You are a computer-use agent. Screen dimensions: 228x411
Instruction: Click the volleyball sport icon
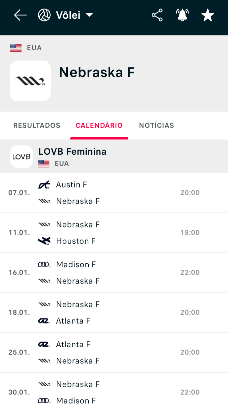click(44, 15)
